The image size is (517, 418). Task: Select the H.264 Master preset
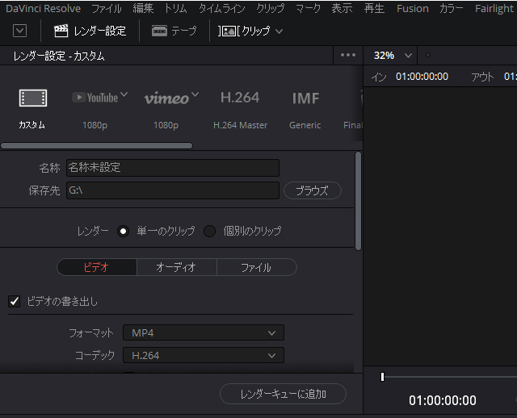240,98
